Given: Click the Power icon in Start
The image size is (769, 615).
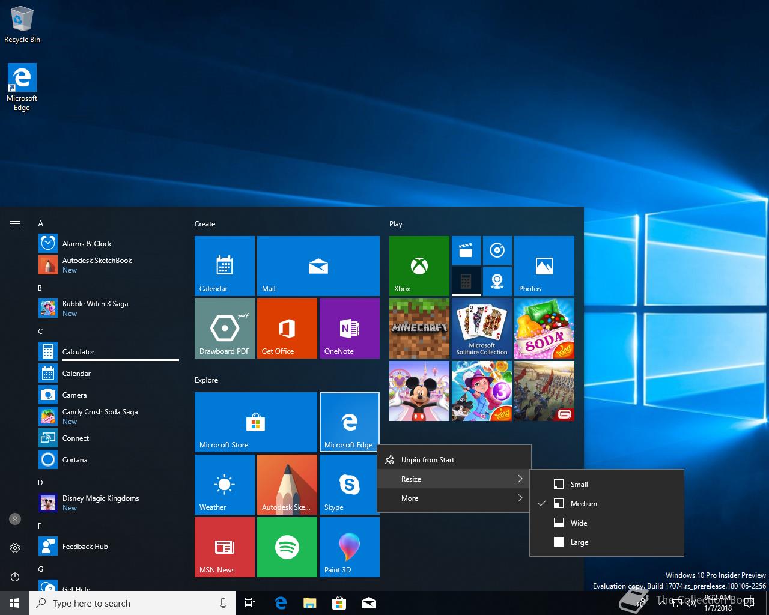Looking at the screenshot, I should tap(15, 577).
